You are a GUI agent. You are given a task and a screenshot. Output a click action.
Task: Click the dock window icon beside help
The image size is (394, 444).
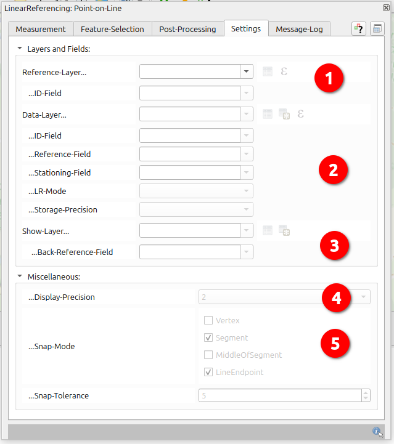pos(377,29)
